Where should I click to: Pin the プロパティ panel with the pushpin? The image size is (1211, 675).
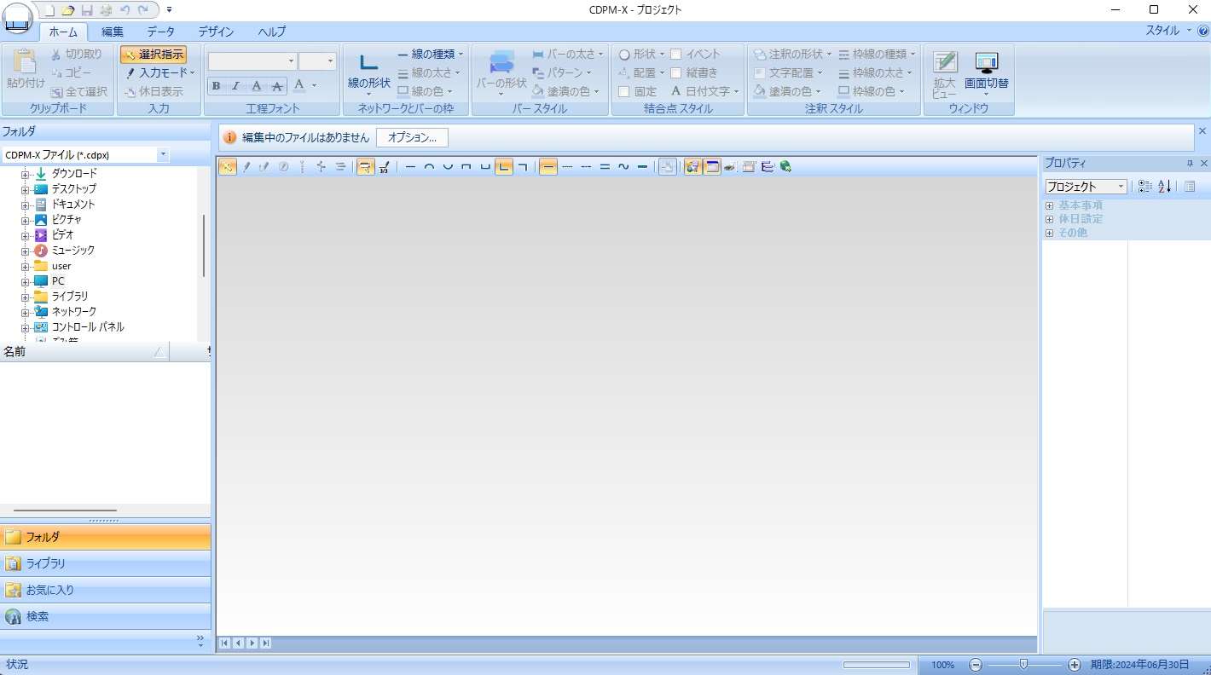[x=1190, y=163]
